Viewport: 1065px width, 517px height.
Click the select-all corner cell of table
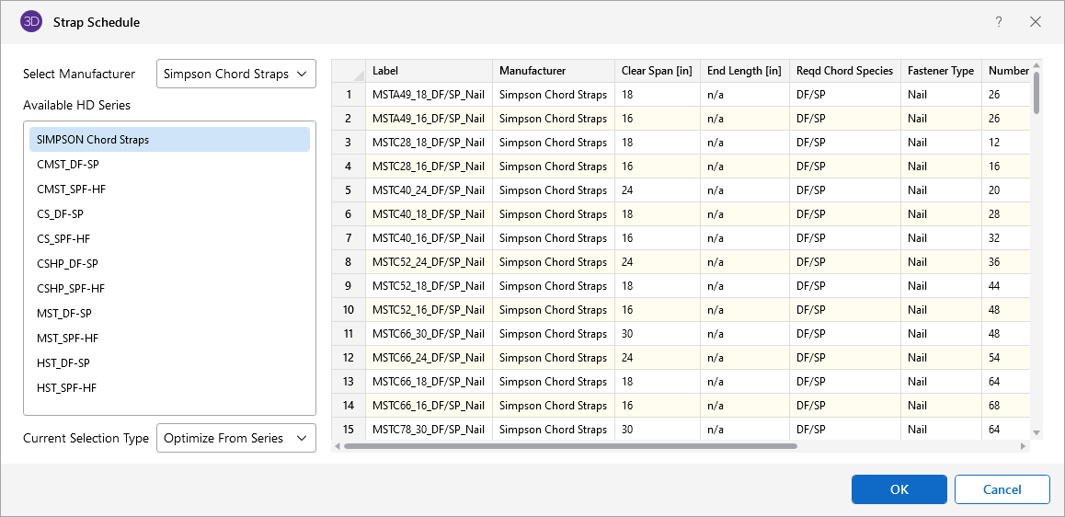349,71
